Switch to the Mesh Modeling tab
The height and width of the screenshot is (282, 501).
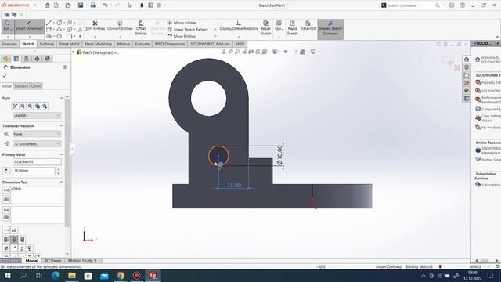coord(98,44)
